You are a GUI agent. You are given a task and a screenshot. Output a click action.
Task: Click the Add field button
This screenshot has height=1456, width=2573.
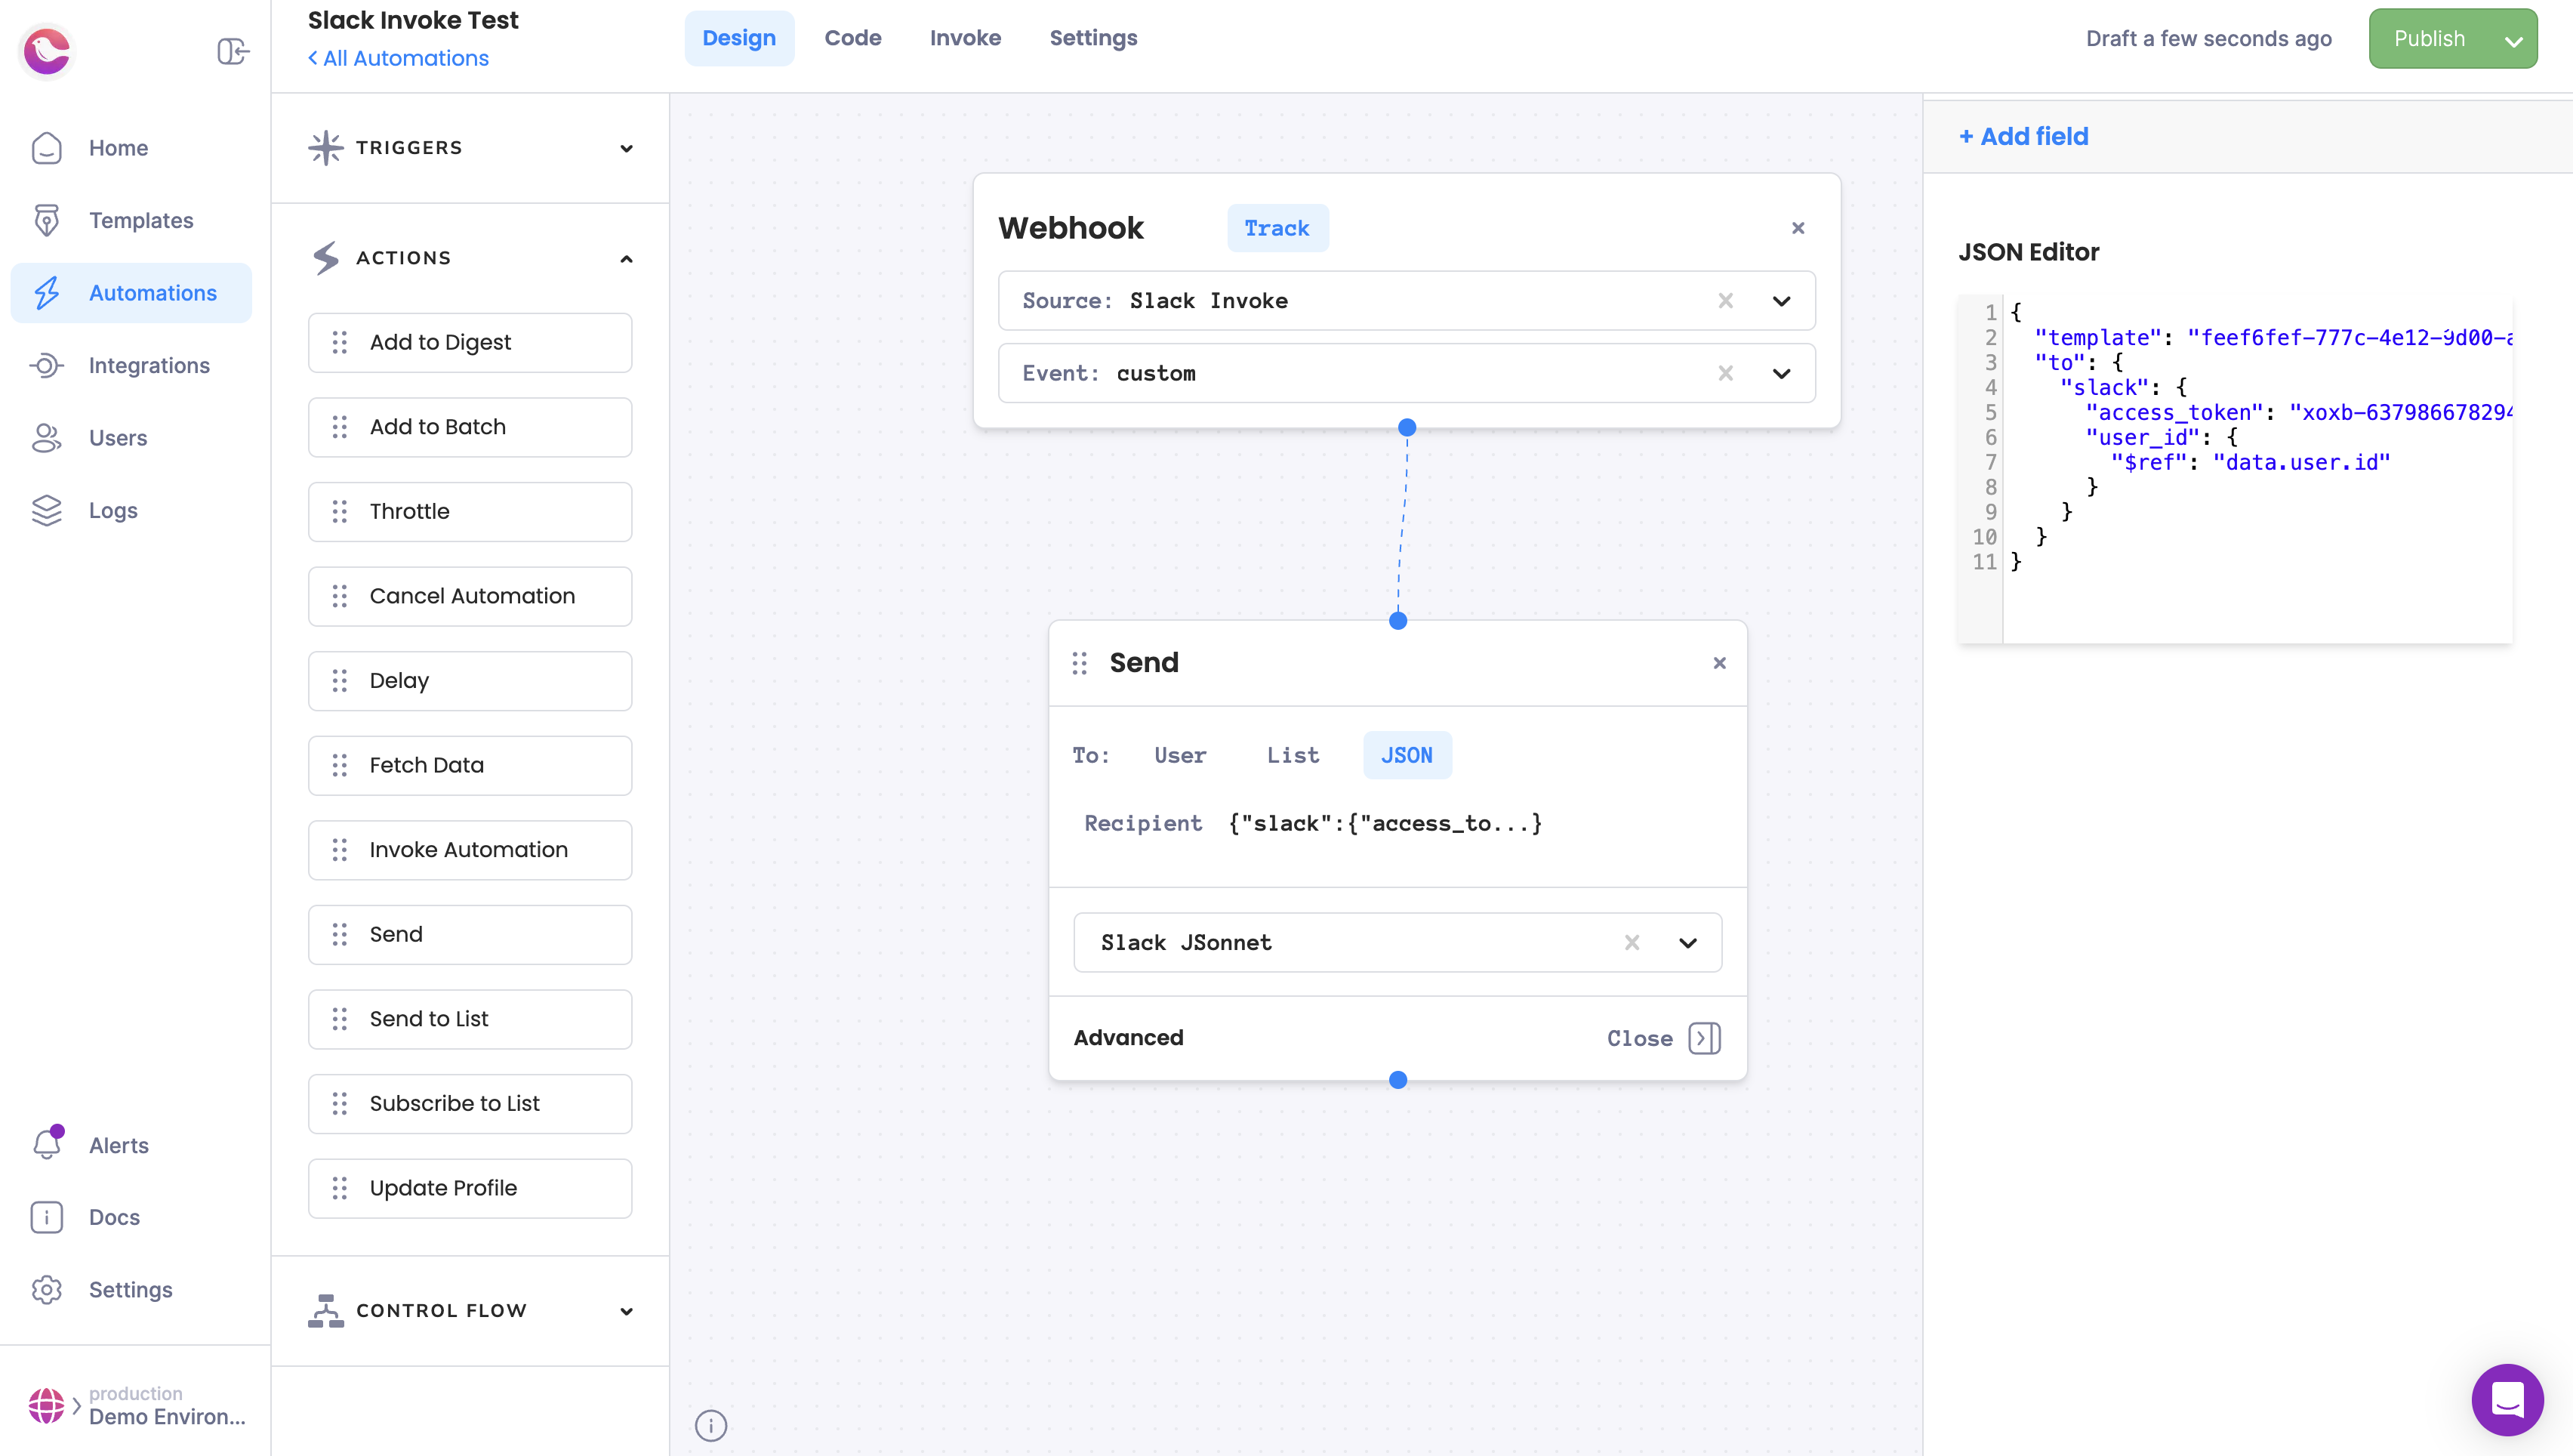2023,136
